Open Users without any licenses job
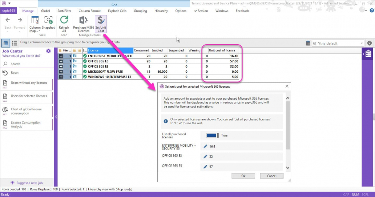The width and height of the screenshot is (375, 197). click(27, 84)
